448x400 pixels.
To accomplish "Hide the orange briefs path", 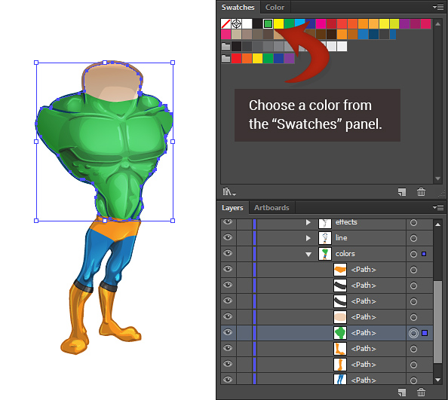I will (228, 269).
